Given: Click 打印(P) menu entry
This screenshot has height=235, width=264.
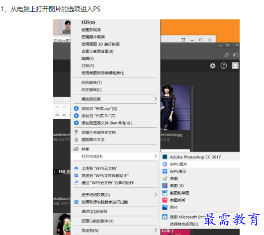Looking at the screenshot, I should point(88,66).
